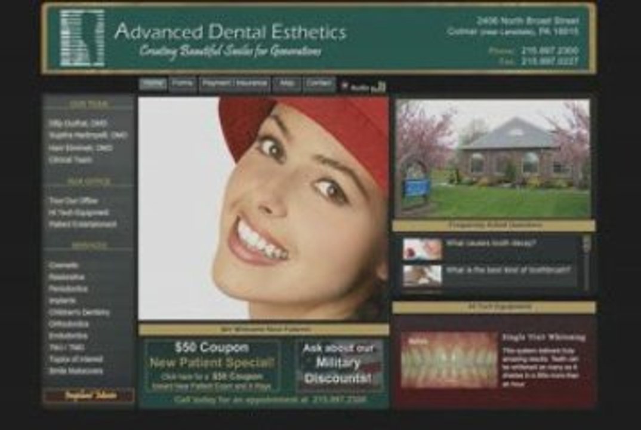
Task: Open the Map tab
Action: pos(286,84)
